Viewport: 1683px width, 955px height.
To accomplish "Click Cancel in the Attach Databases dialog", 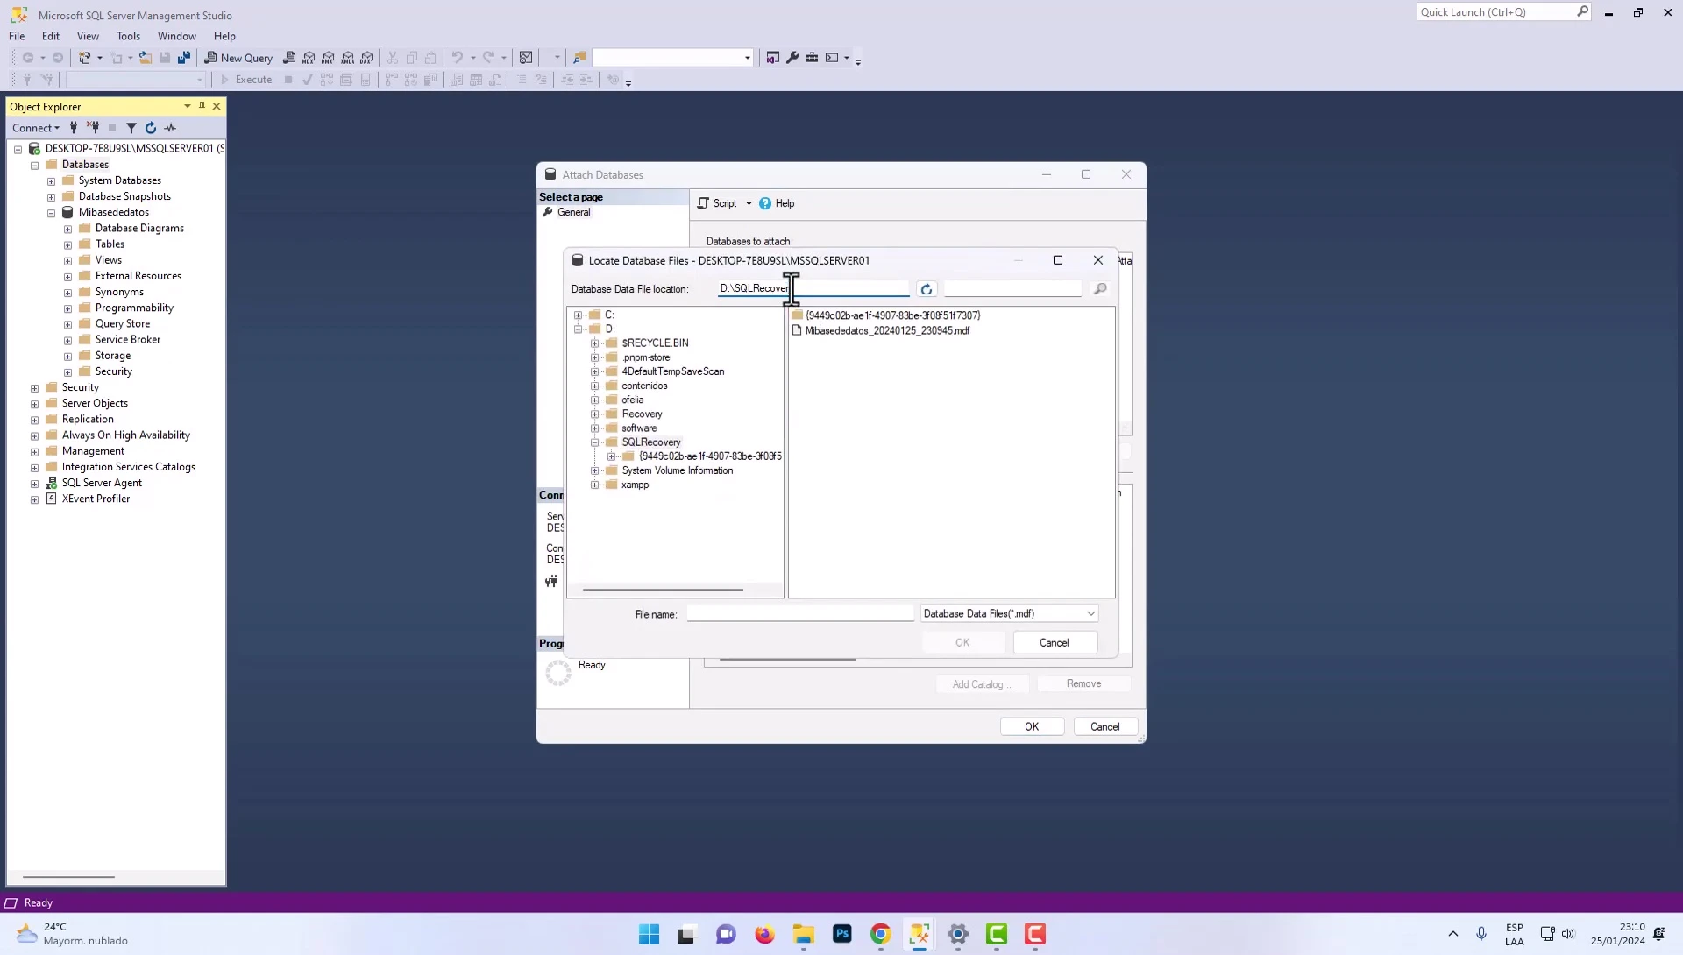I will point(1105,726).
